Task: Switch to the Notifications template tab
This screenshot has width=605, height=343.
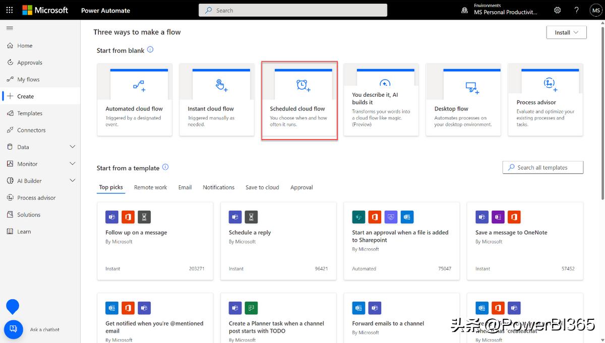Action: (218, 187)
